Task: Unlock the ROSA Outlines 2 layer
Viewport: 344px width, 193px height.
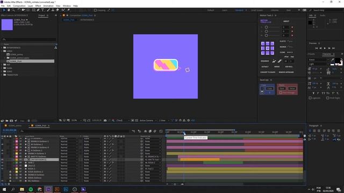Action: [10, 172]
